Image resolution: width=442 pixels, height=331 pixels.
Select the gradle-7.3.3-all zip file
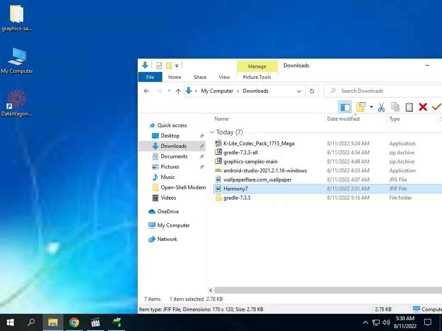(240, 153)
